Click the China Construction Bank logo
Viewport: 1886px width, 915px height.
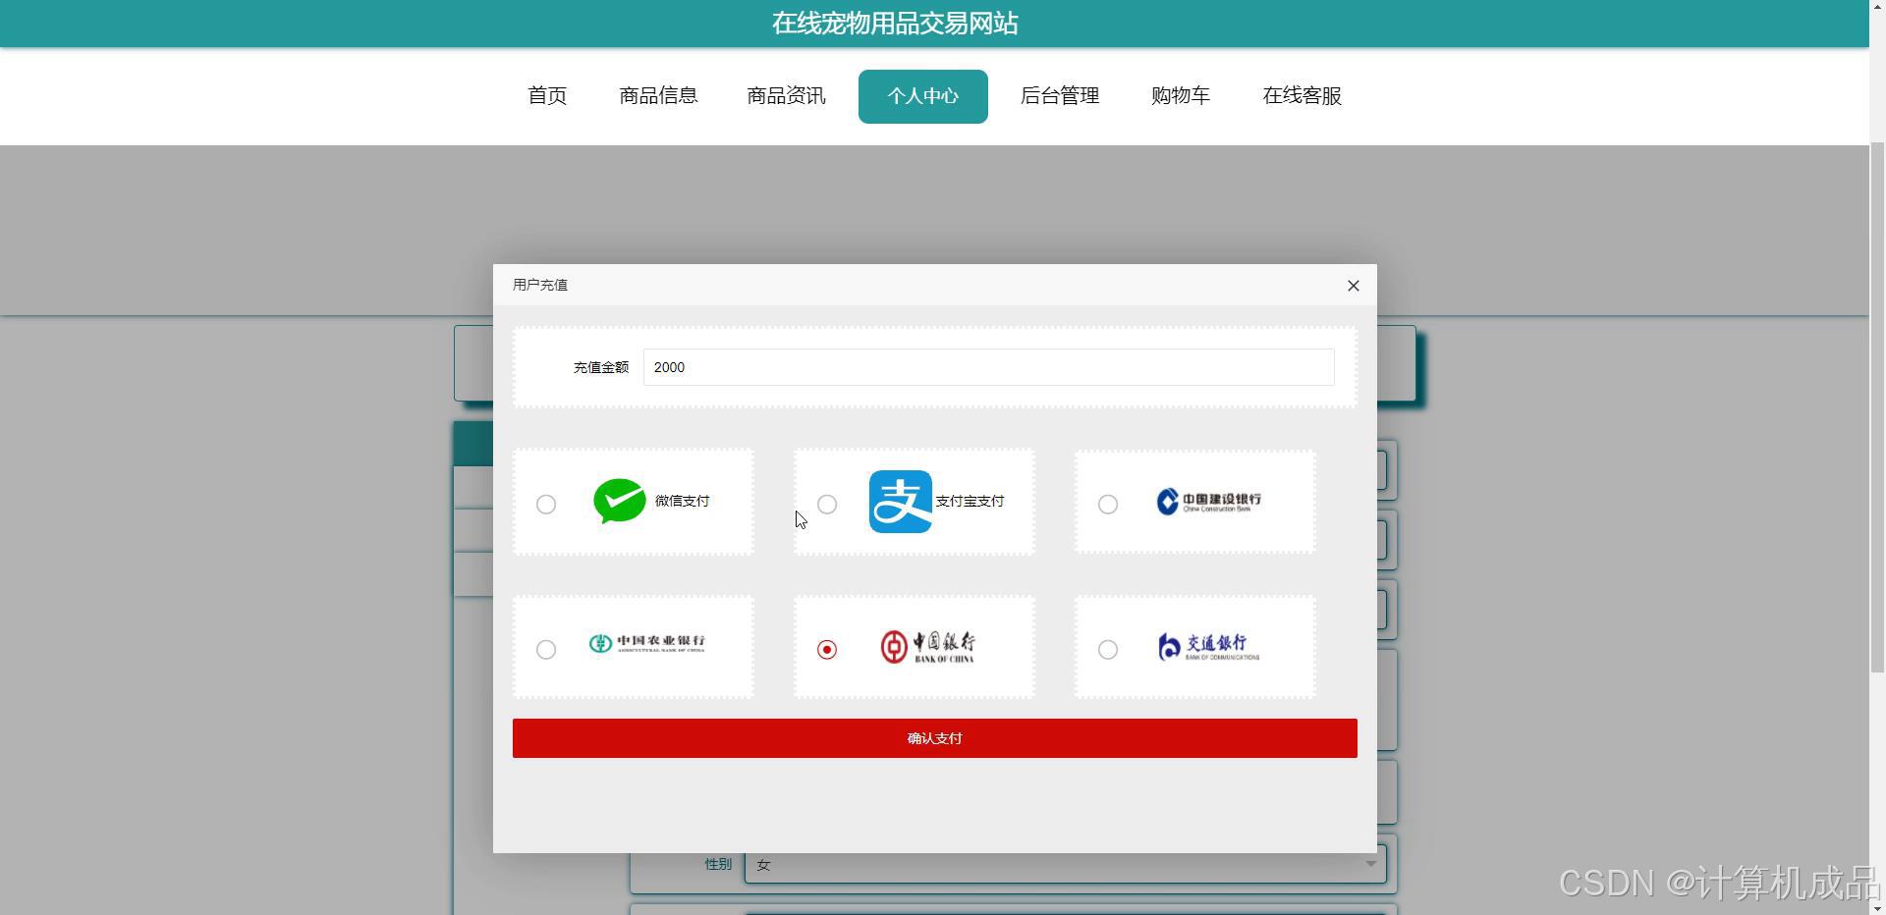pos(1208,502)
